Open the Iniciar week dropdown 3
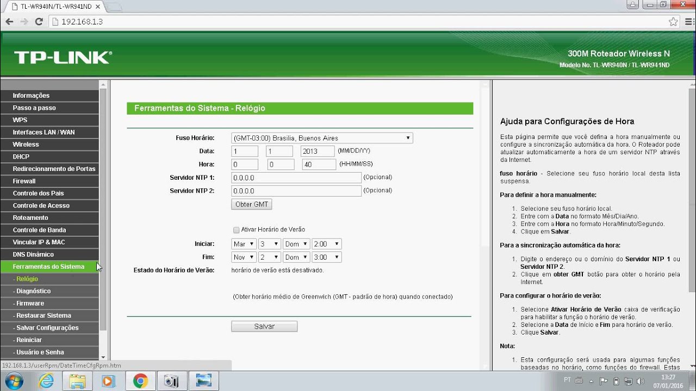 [269, 244]
